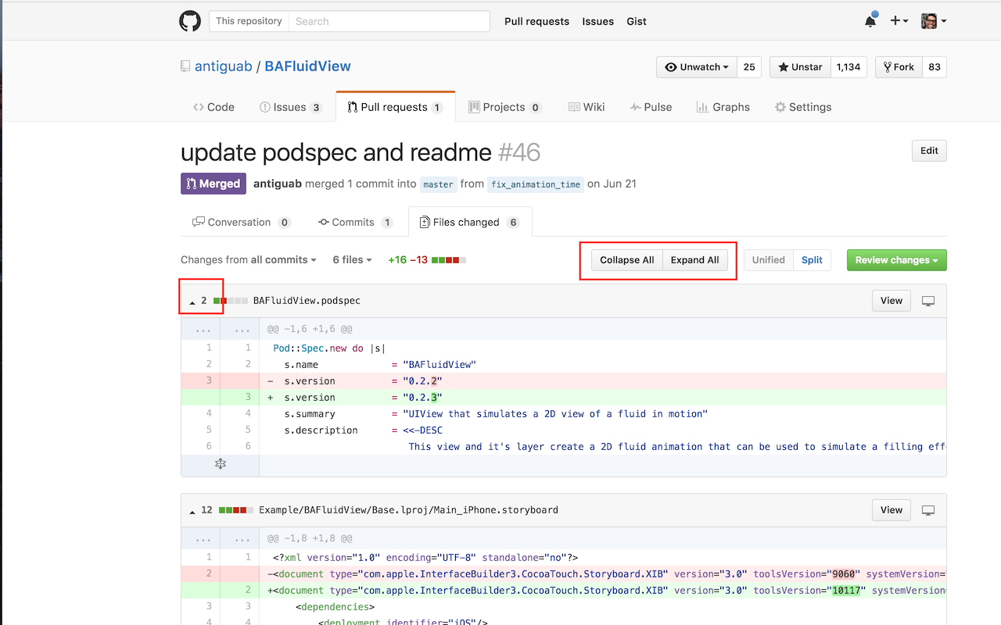The width and height of the screenshot is (1001, 625).
Task: Click the BAFluidView.podspec file name
Action: (x=307, y=301)
